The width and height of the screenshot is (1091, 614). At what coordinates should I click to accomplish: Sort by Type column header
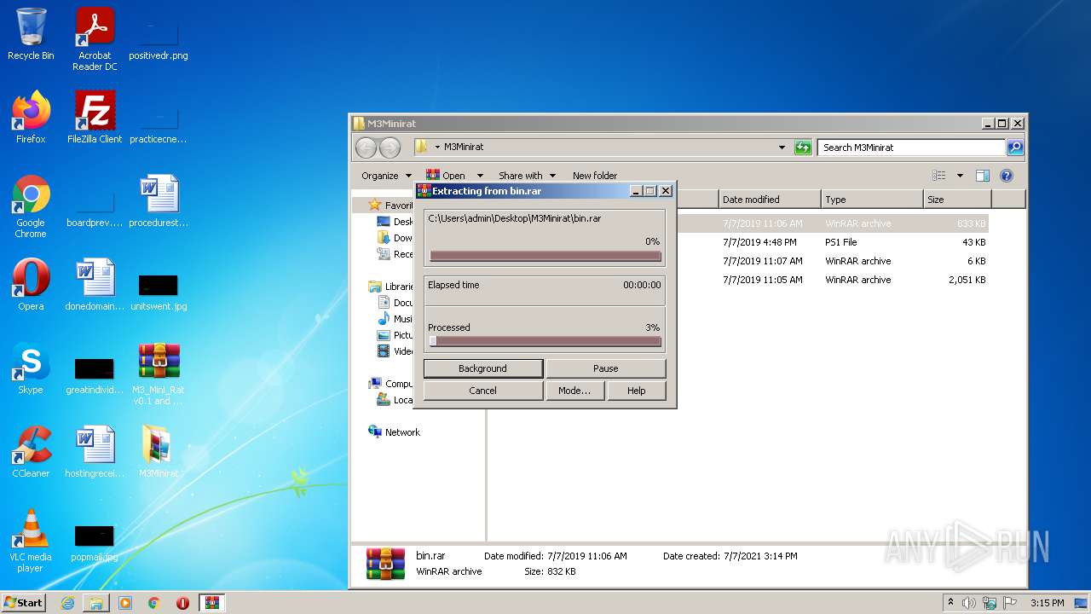[x=872, y=200]
